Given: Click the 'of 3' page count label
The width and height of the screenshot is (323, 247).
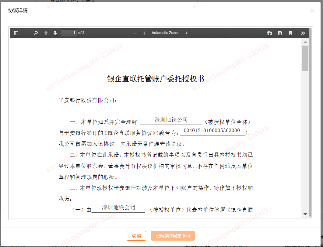Looking at the screenshot, I should pos(81,33).
